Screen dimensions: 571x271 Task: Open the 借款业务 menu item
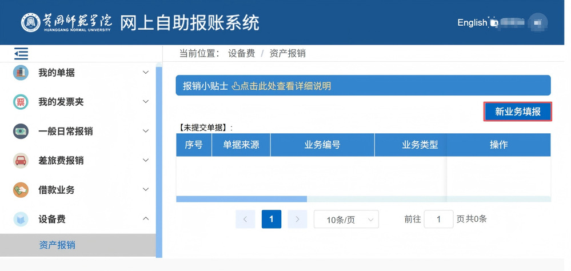57,190
